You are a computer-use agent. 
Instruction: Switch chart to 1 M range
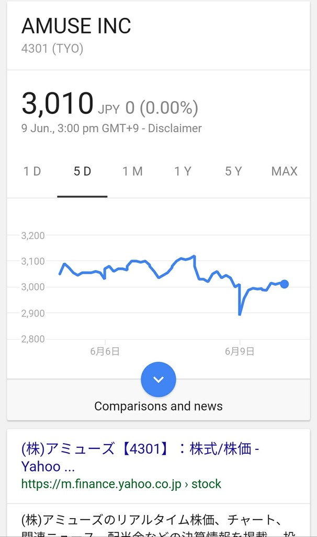click(132, 171)
